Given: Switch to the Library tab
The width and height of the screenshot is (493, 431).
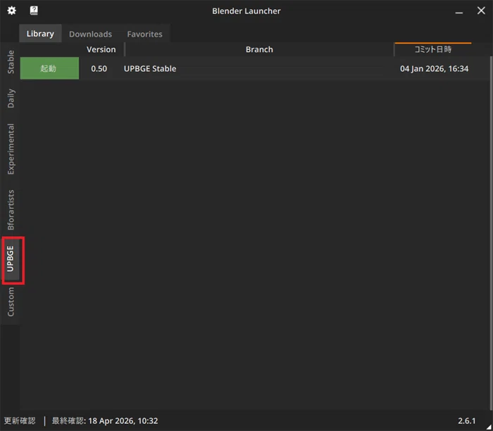Looking at the screenshot, I should (40, 33).
